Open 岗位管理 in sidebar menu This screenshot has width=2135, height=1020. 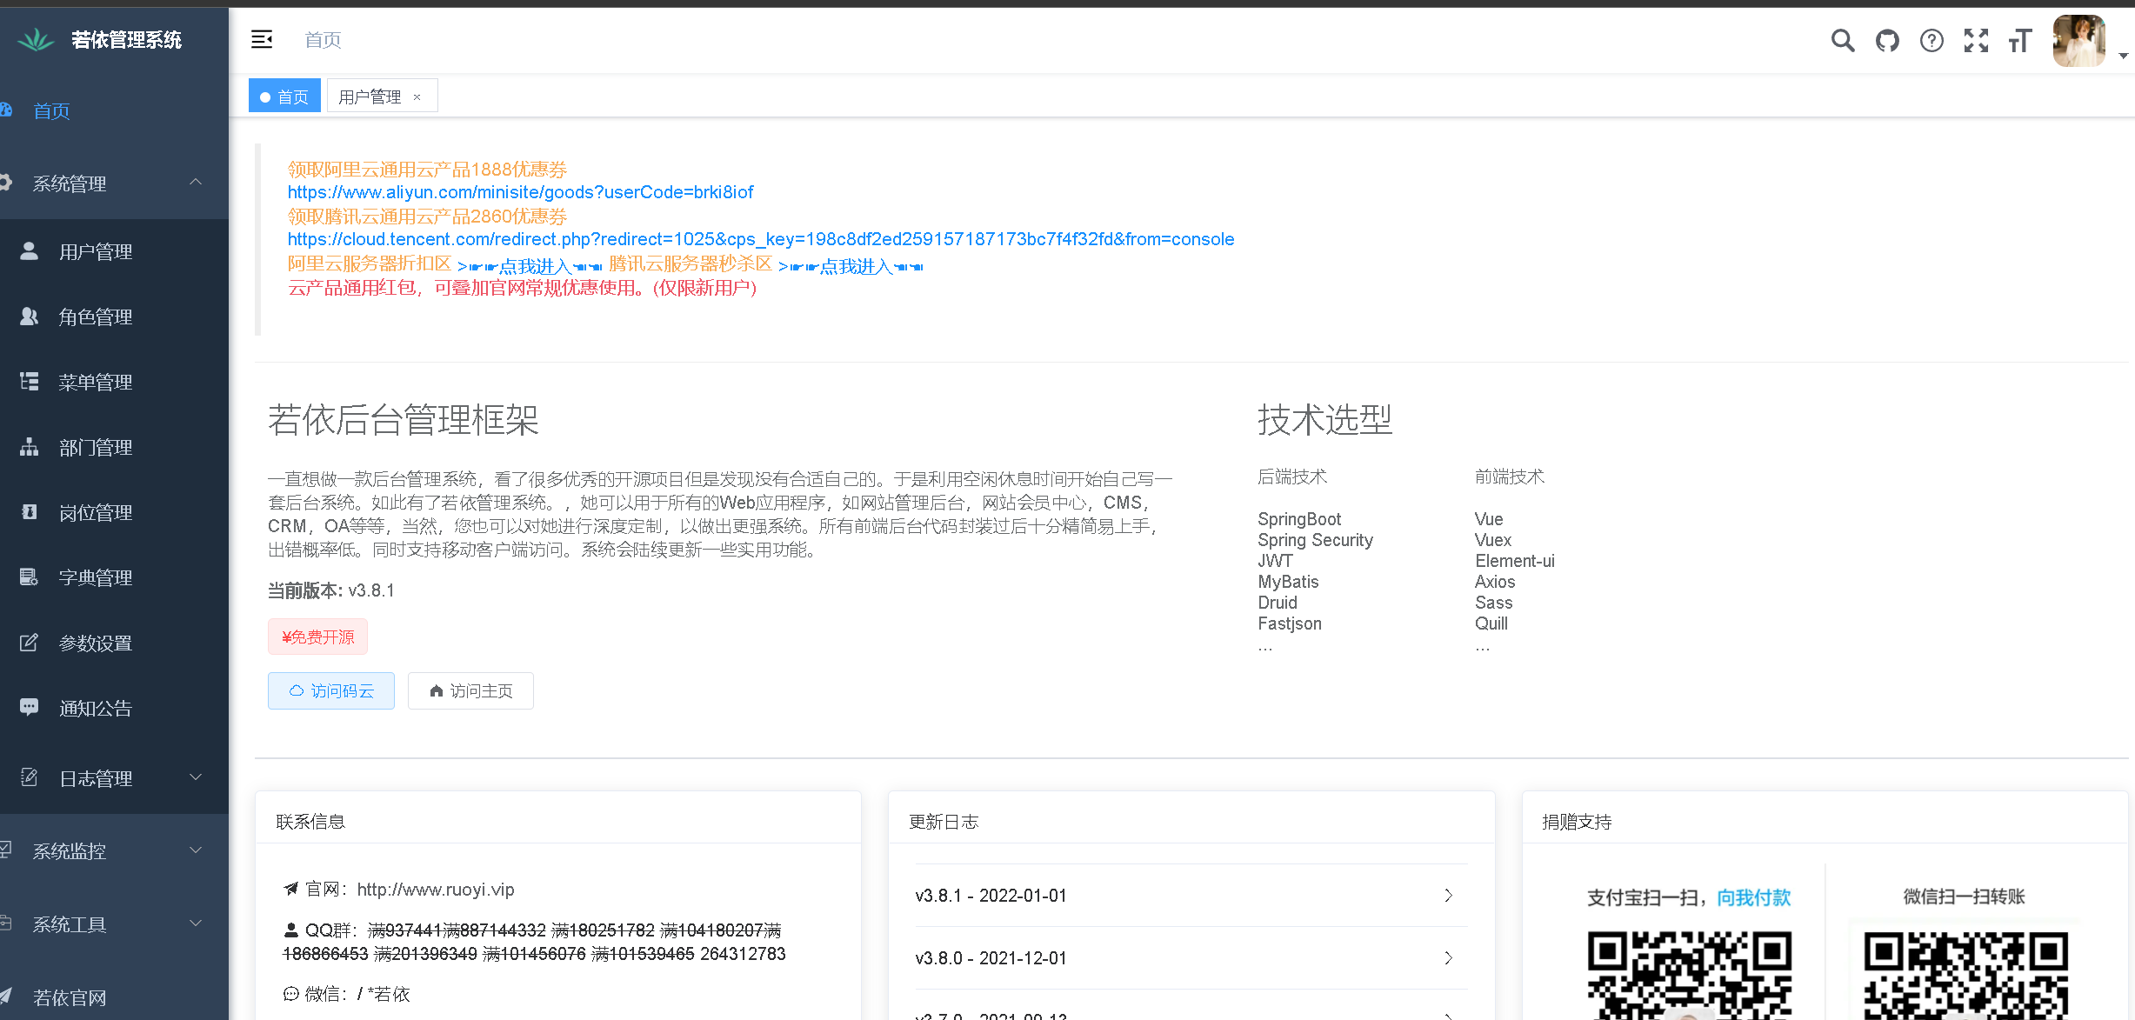coord(114,512)
